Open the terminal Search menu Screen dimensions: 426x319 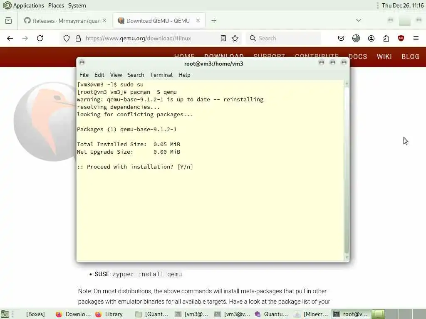[136, 75]
